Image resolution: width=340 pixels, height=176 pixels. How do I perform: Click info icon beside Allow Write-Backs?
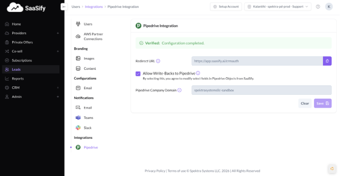[198, 73]
